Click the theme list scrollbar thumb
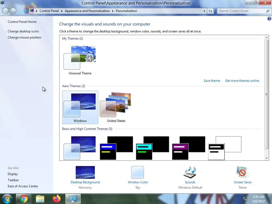 click(267, 94)
